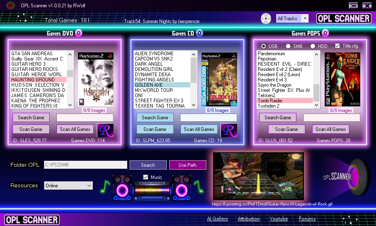Select the SMB radio button
Image resolution: width=376 pixels, height=226 pixels.
click(288, 46)
